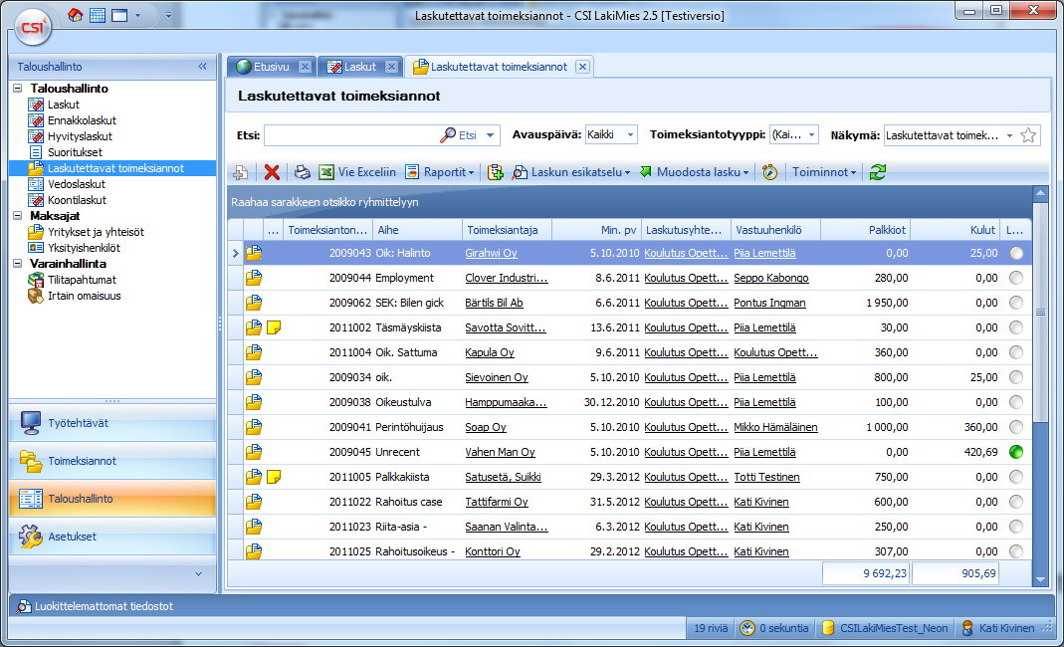Screen dimensions: 1064x647
Task: Open Asetukset navigation section
Action: 112,537
